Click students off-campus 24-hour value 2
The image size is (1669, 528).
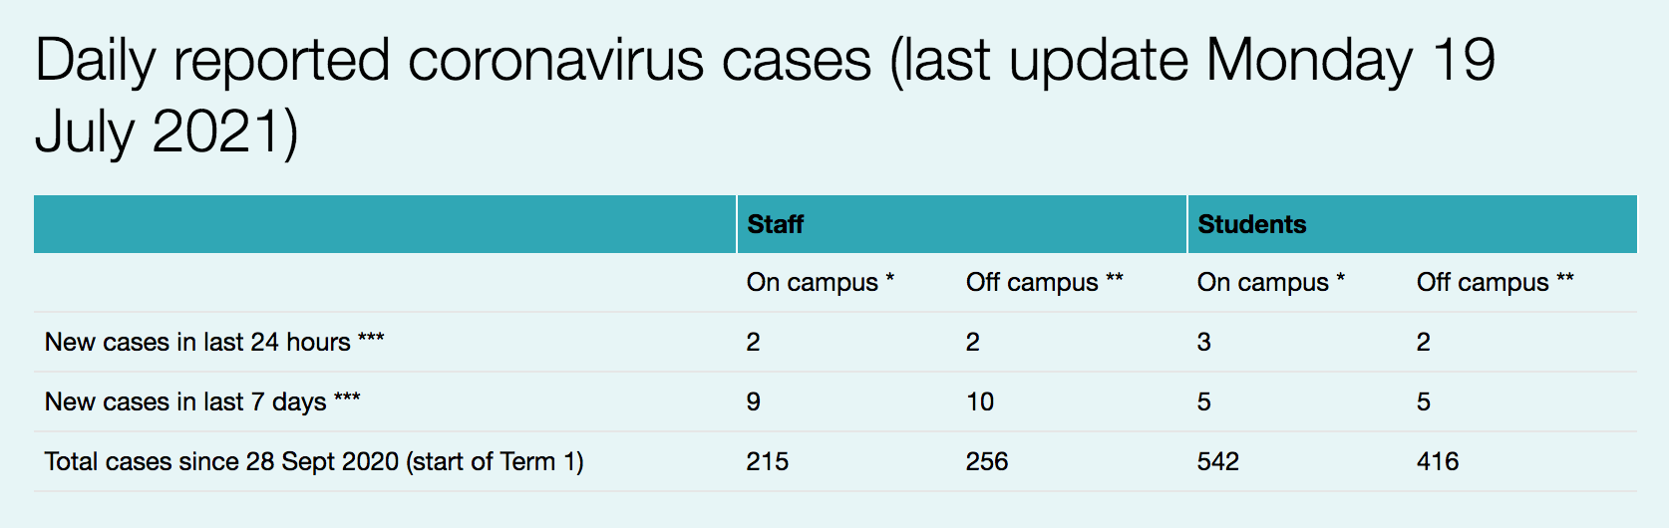1424,343
